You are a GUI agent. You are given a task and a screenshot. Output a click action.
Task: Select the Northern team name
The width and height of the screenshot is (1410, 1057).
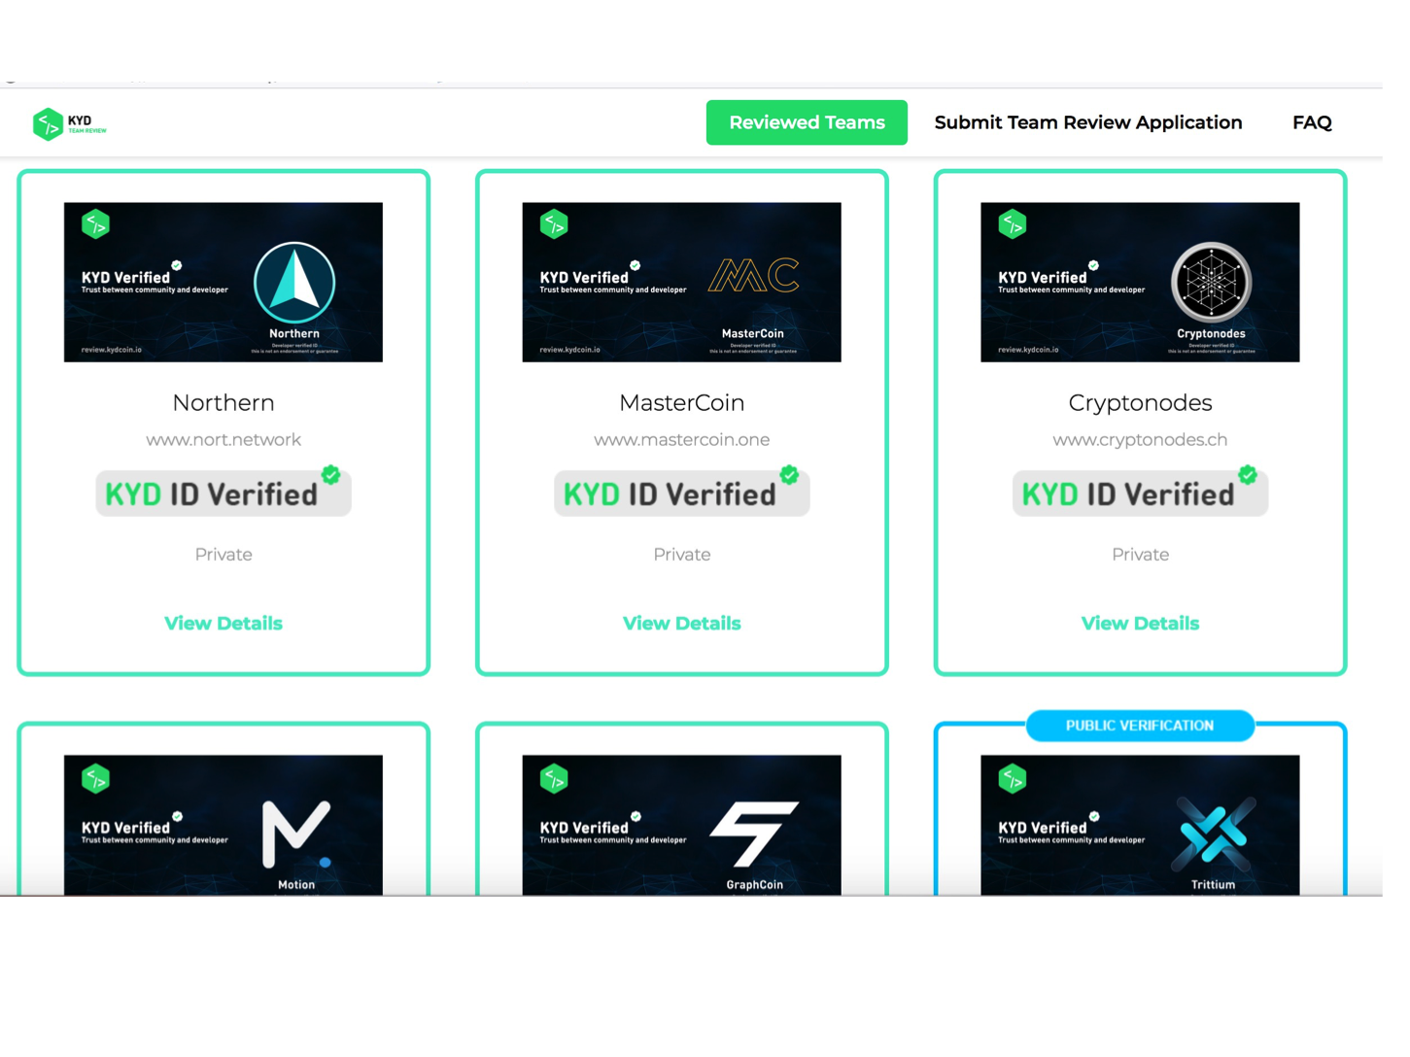(224, 402)
